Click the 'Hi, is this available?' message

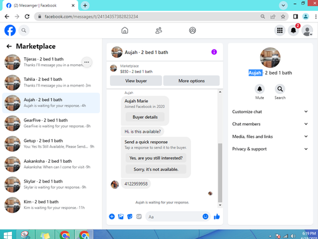pos(142,132)
